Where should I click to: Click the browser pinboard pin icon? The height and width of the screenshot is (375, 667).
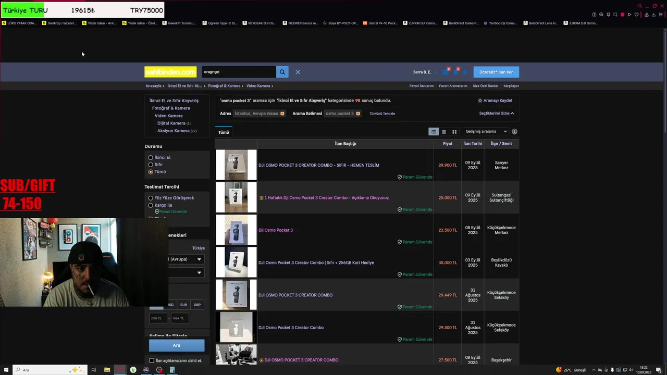point(608,15)
